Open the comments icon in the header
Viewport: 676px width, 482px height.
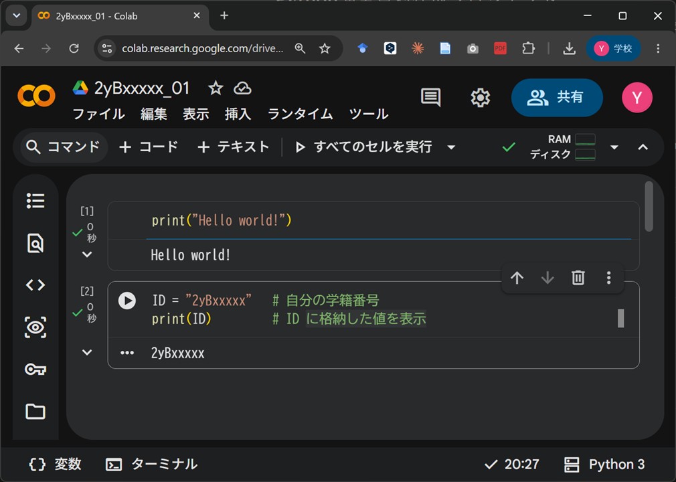(430, 98)
